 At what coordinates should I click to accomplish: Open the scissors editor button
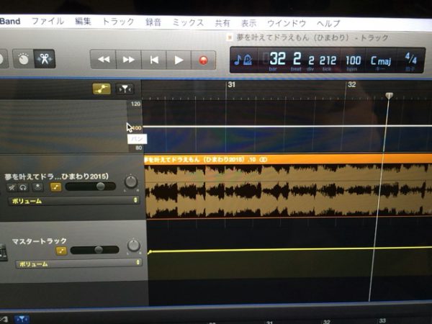tap(45, 60)
